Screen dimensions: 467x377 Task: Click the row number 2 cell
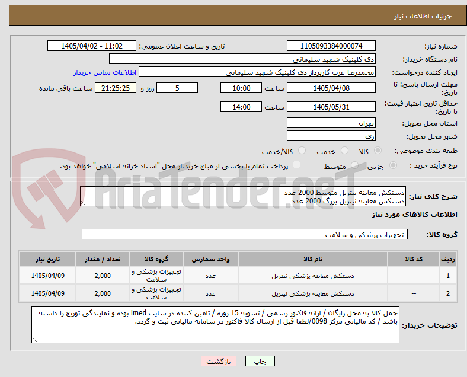[x=448, y=293]
